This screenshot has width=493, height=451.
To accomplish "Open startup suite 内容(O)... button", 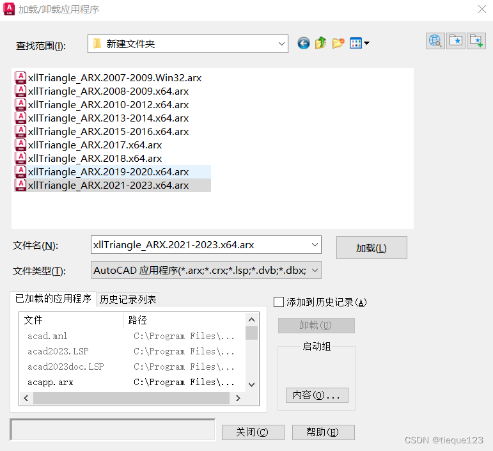I will coord(317,395).
